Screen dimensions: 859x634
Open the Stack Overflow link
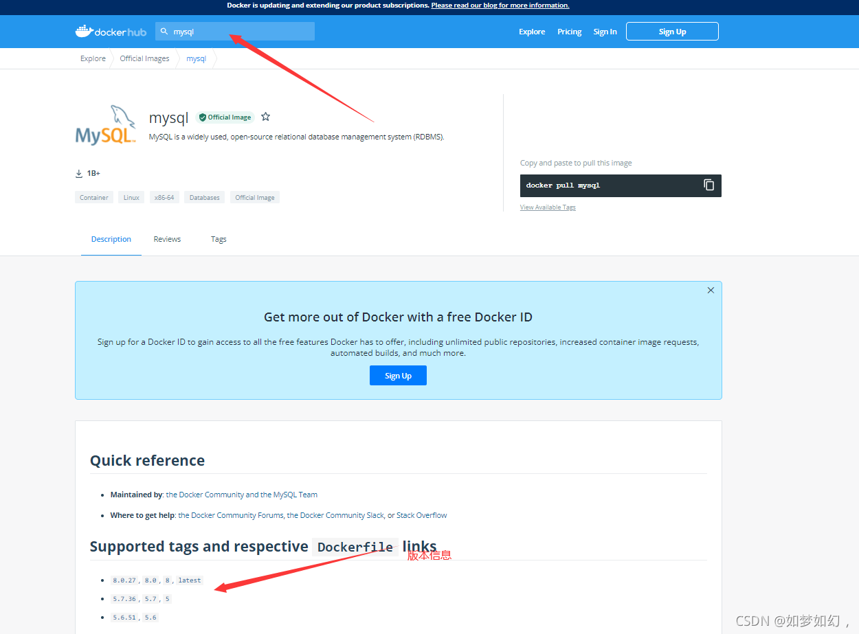(x=422, y=515)
